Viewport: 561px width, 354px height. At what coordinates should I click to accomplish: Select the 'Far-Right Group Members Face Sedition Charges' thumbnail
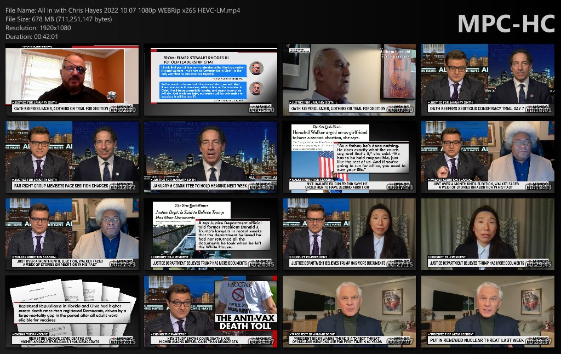click(x=72, y=157)
